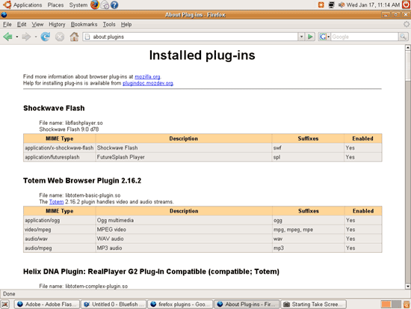Reload the page with the refresh icon

click(46, 37)
